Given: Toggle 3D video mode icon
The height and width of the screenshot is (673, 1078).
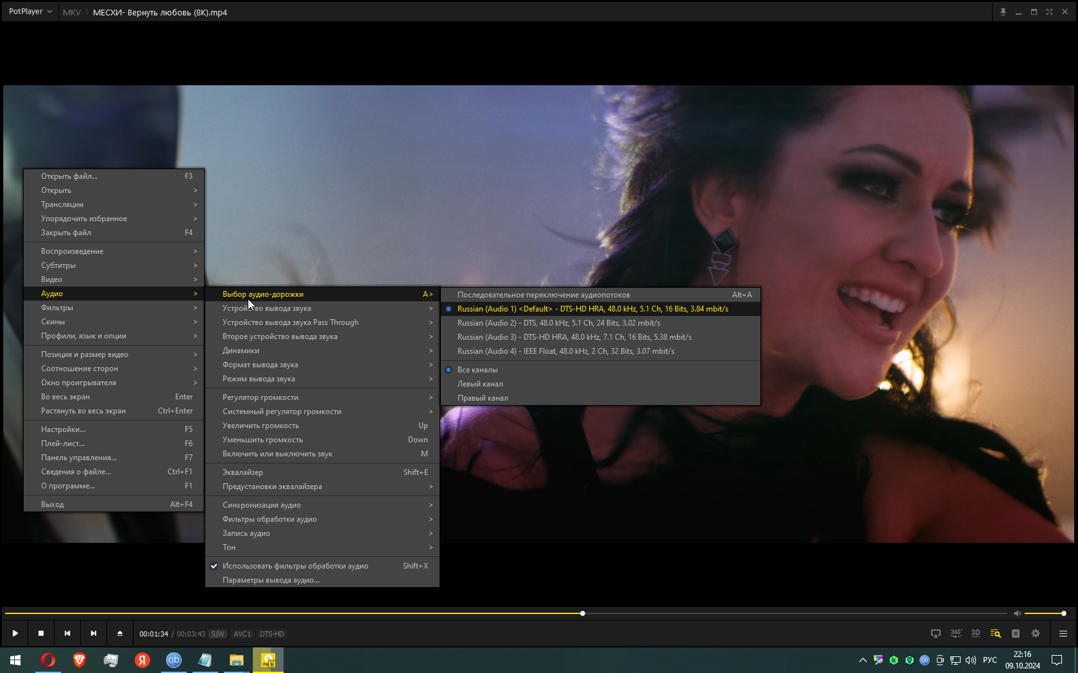Looking at the screenshot, I should (975, 633).
